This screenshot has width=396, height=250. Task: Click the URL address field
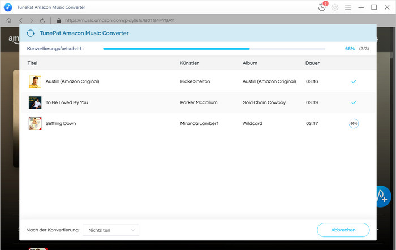click(120, 21)
